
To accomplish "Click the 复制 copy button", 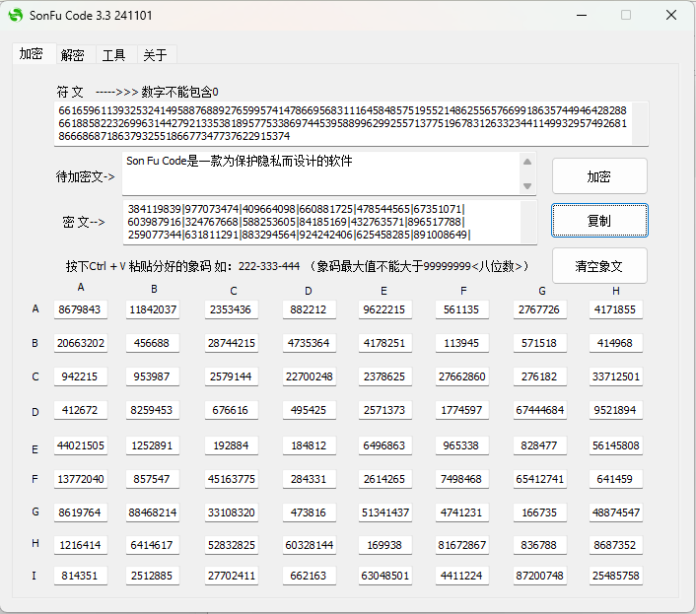I will [x=598, y=221].
